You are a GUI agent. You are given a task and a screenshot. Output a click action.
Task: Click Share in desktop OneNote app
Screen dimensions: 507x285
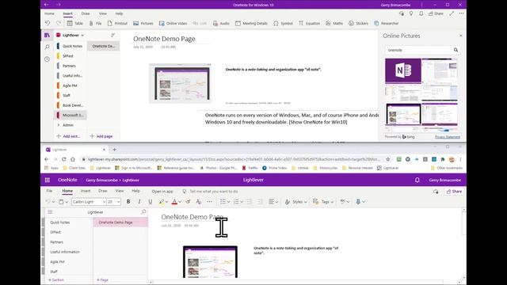click(436, 13)
